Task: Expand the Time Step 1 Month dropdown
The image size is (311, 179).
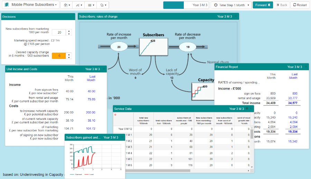Action: (230, 5)
